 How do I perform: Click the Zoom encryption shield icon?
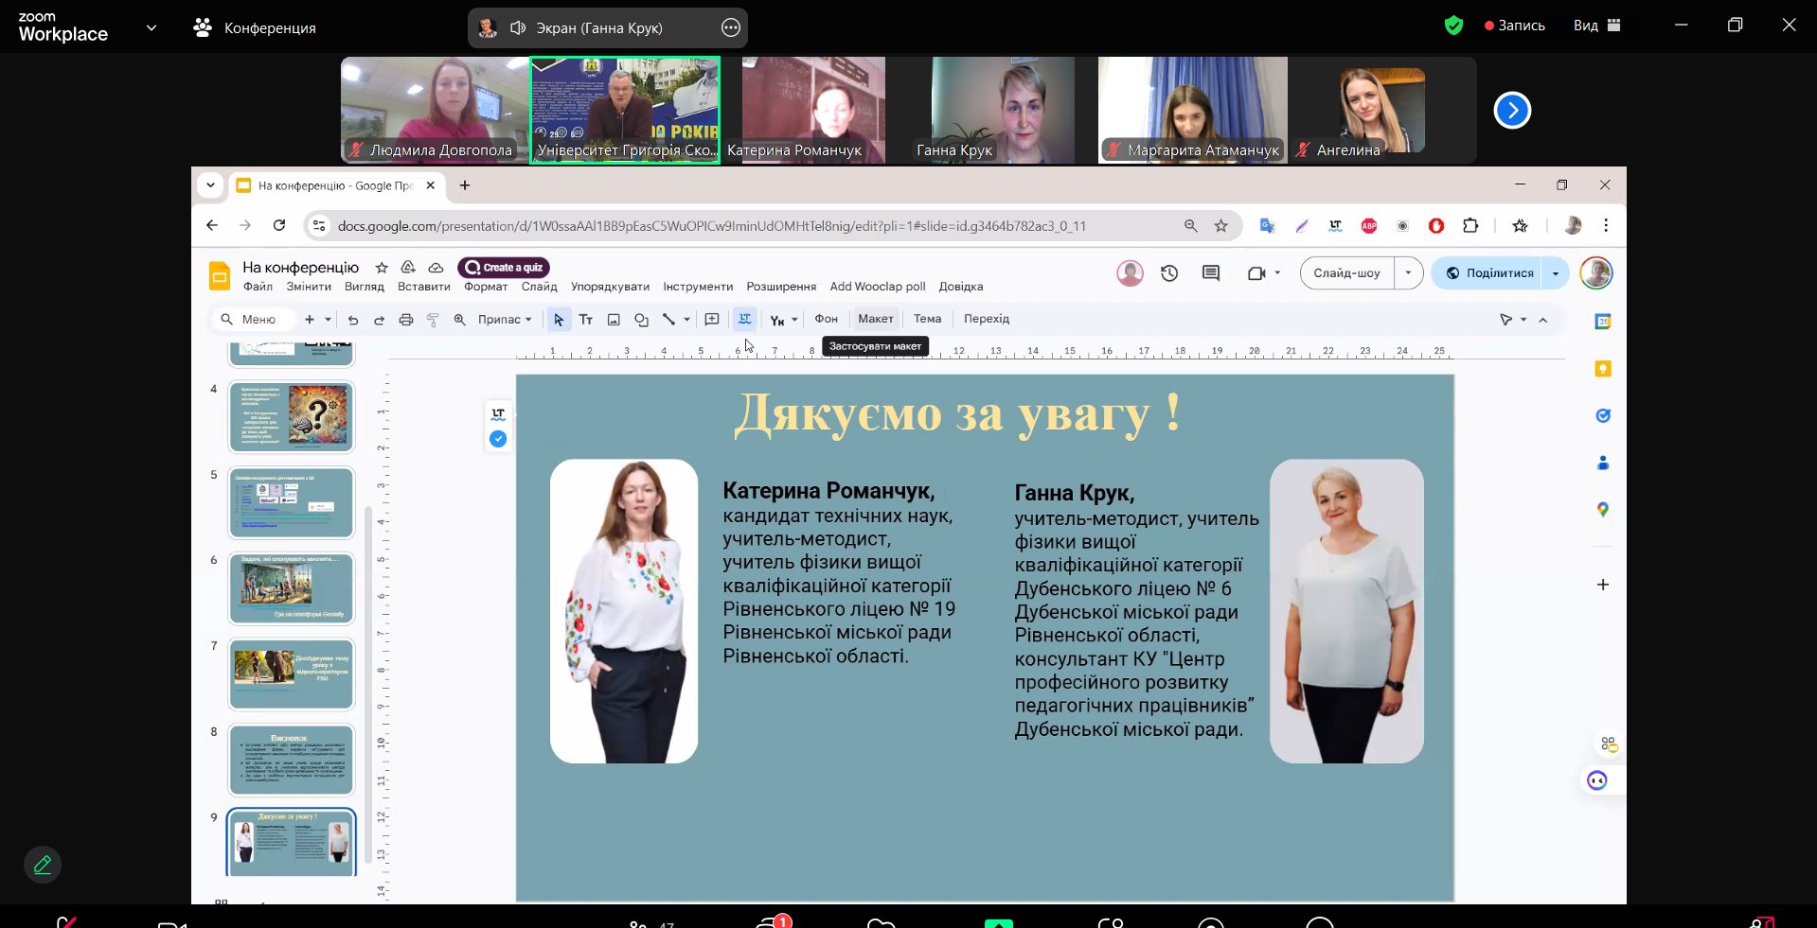coord(1454,26)
